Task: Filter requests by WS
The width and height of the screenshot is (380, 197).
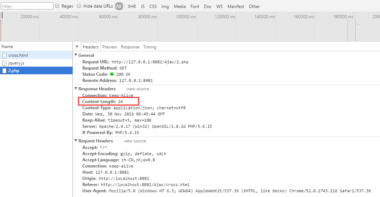Action: (219, 7)
